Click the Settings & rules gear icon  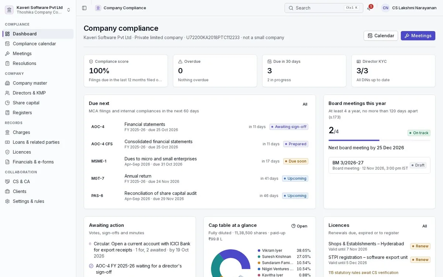coord(7,201)
